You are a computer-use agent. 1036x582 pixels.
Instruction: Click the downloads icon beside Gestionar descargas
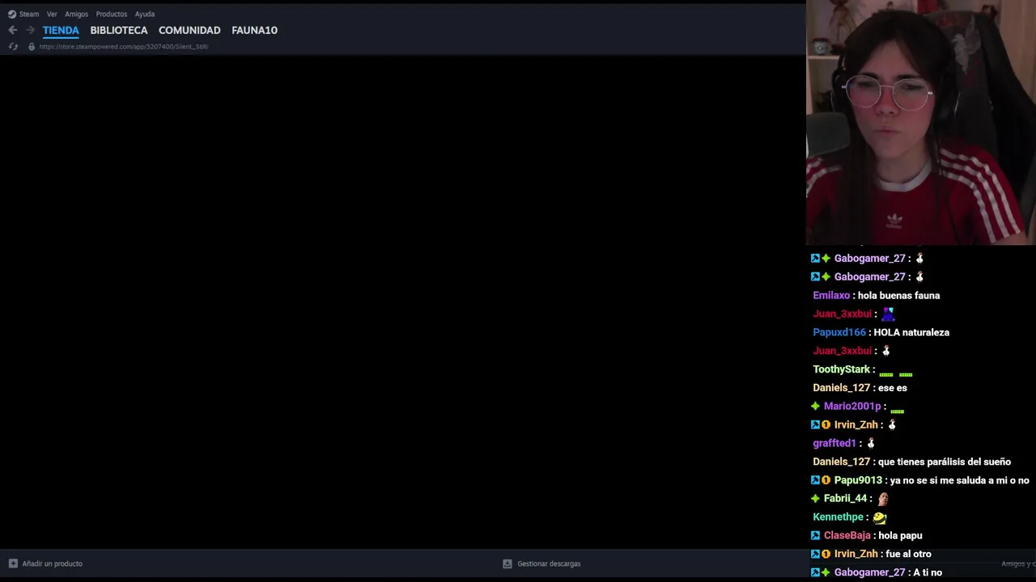tap(507, 563)
